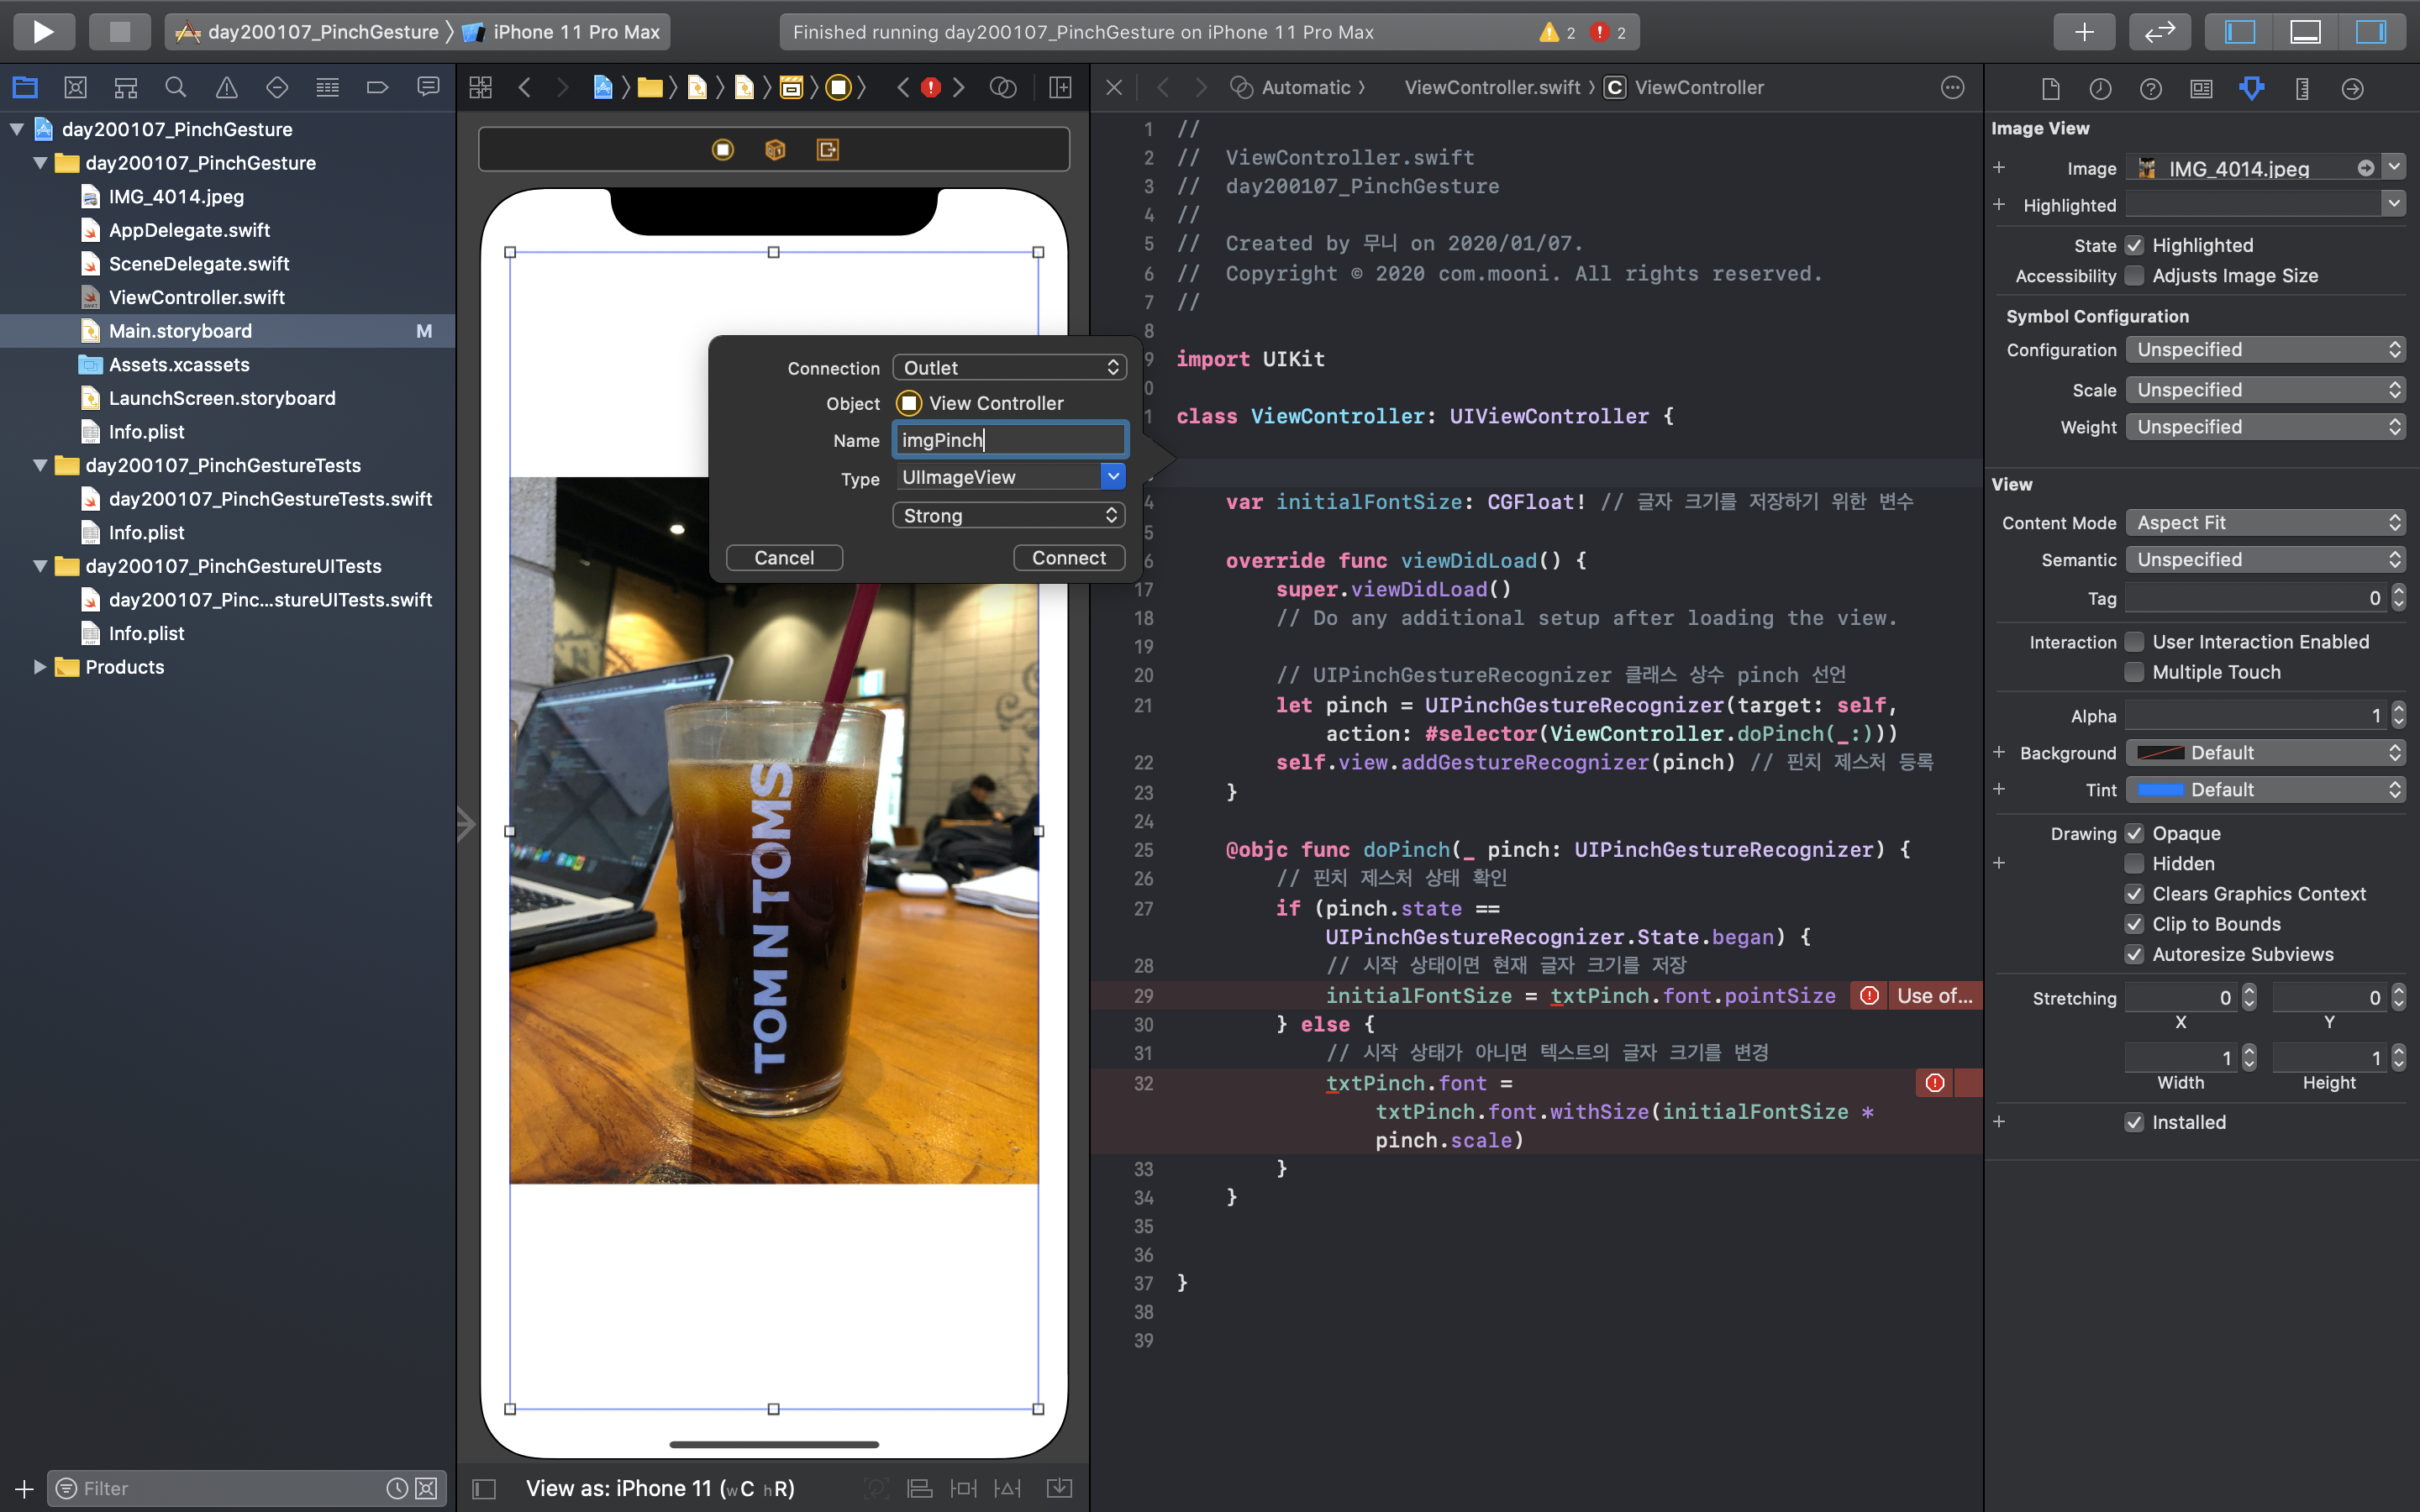Show the Issue navigator warning icon
Image resolution: width=2420 pixels, height=1512 pixels.
[227, 88]
